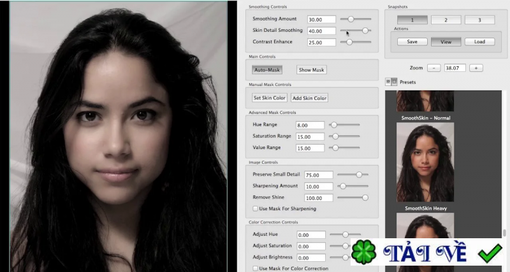The height and width of the screenshot is (272, 510).
Task: Click the Adjust Hue slider handle
Action: coord(346,234)
